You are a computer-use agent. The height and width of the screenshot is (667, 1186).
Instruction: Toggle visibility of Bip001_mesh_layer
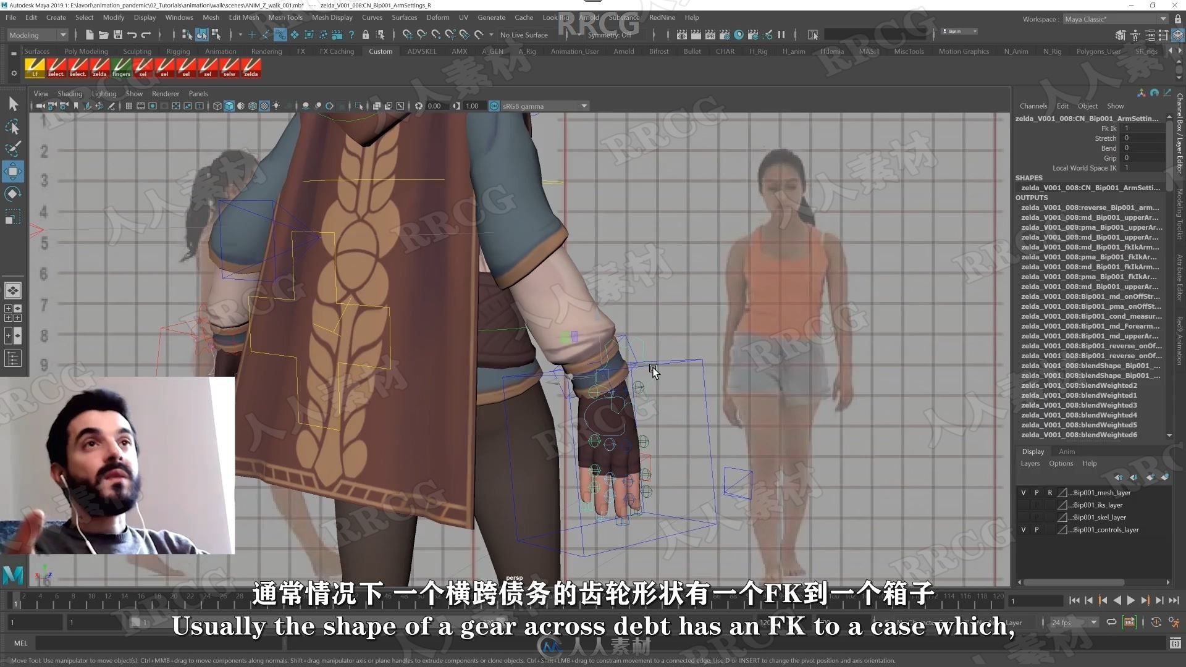1024,493
